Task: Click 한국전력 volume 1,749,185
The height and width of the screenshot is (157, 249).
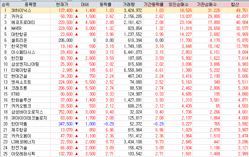Action: (133, 46)
